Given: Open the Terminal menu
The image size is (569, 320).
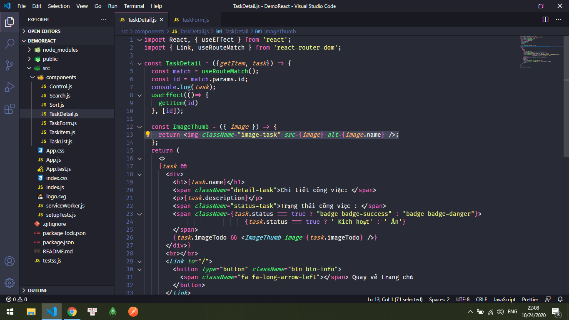Looking at the screenshot, I should pos(134,6).
